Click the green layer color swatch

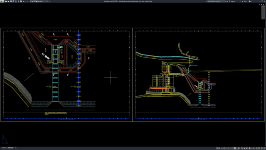click(x=39, y=1)
